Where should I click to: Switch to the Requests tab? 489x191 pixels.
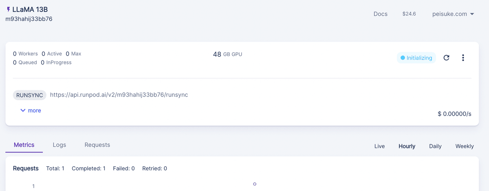coord(97,145)
